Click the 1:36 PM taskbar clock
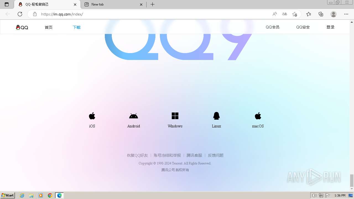 pos(340,195)
